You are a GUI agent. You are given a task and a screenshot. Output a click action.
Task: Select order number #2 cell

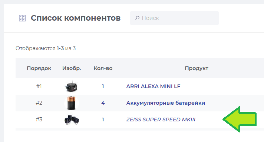39,103
